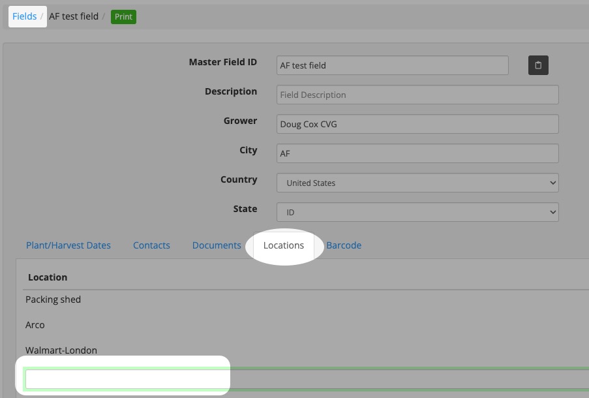The width and height of the screenshot is (589, 398).
Task: Open the Fields breadcrumb link
Action: (x=25, y=16)
